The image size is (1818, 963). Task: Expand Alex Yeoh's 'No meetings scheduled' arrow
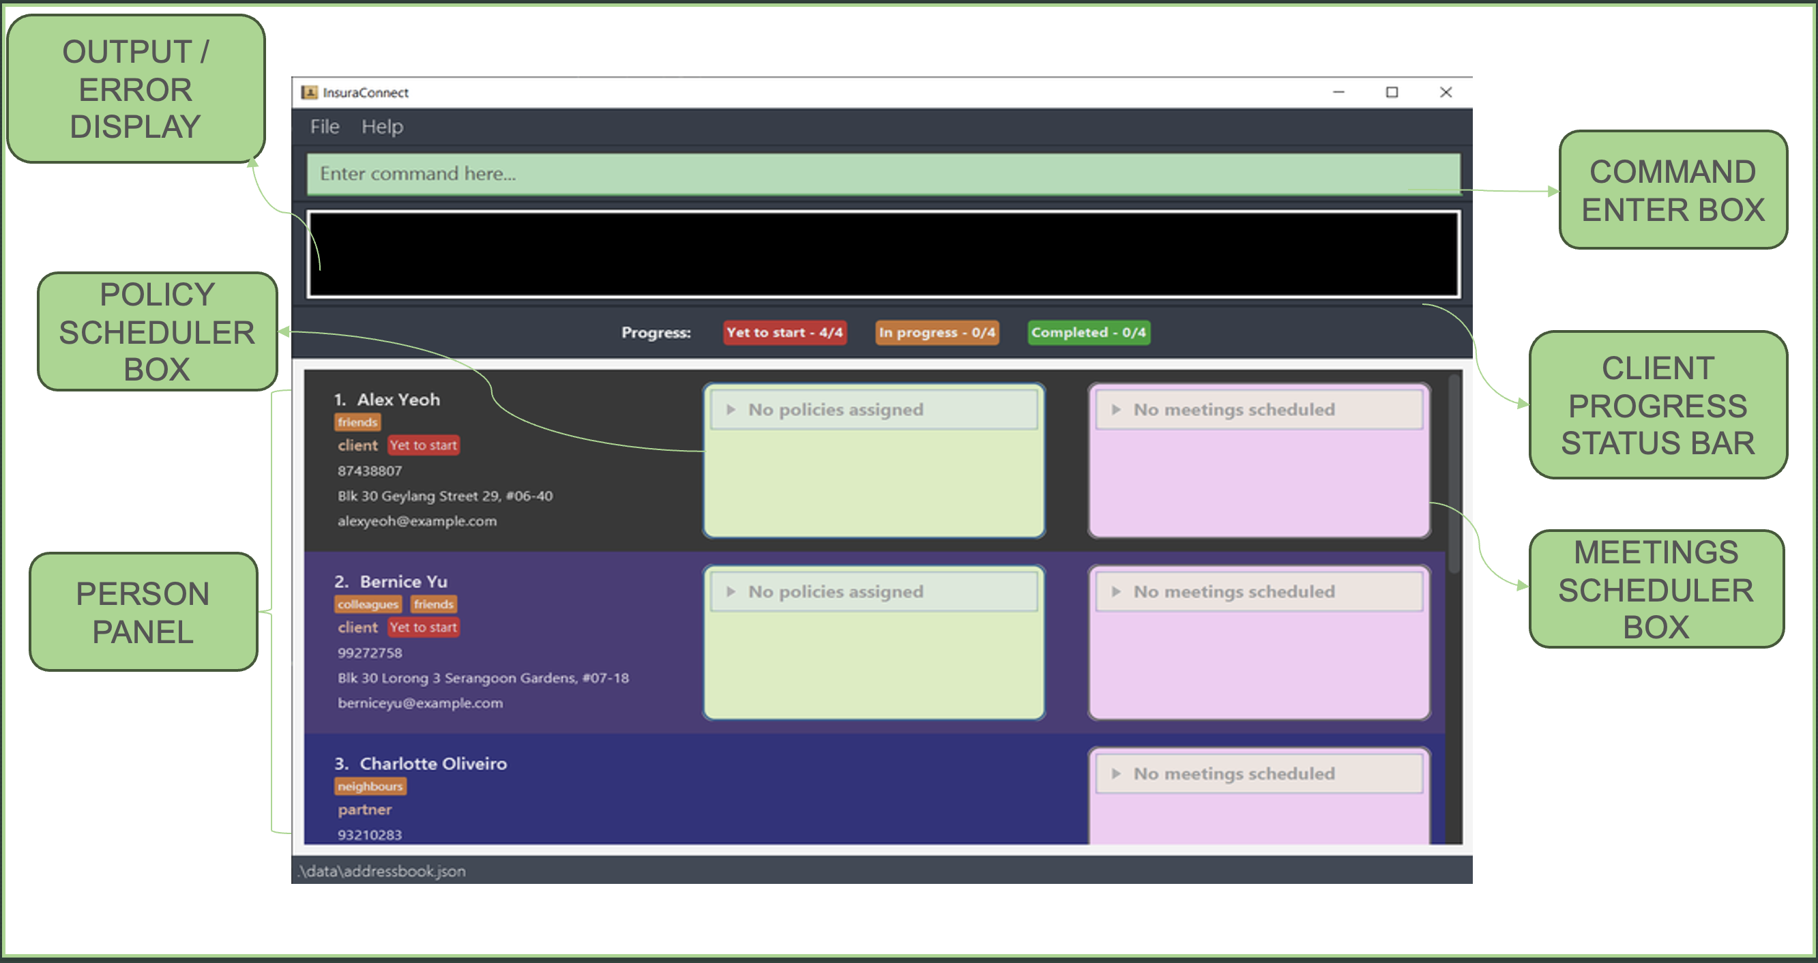(1117, 410)
